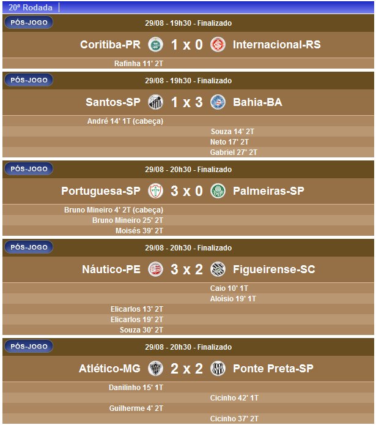This screenshot has height=425, width=376.
Task: Click the Figueirense-SC team crest
Action: (217, 269)
